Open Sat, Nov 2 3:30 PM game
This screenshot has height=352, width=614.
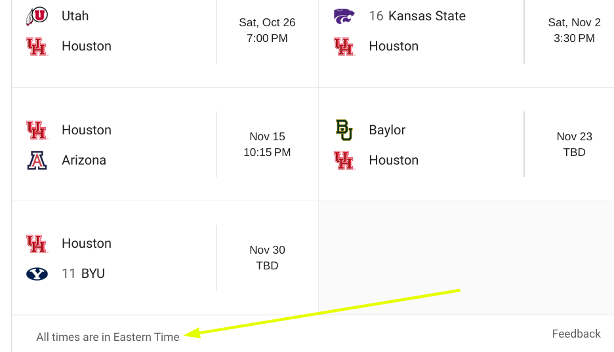(574, 31)
